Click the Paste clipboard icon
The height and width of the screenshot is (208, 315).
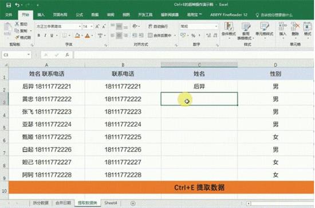point(7,27)
